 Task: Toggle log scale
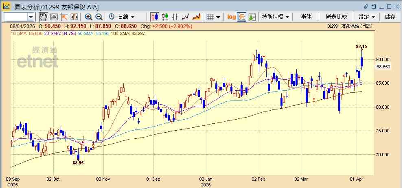[x=231, y=17]
